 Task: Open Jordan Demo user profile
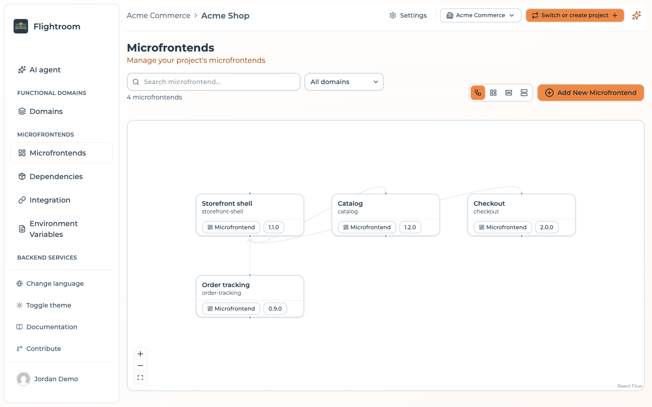62,379
